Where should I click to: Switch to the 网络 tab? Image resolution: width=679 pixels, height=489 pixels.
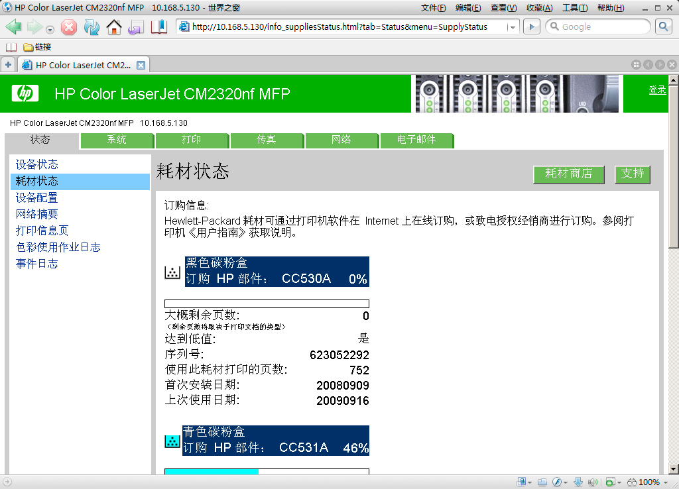coord(341,140)
